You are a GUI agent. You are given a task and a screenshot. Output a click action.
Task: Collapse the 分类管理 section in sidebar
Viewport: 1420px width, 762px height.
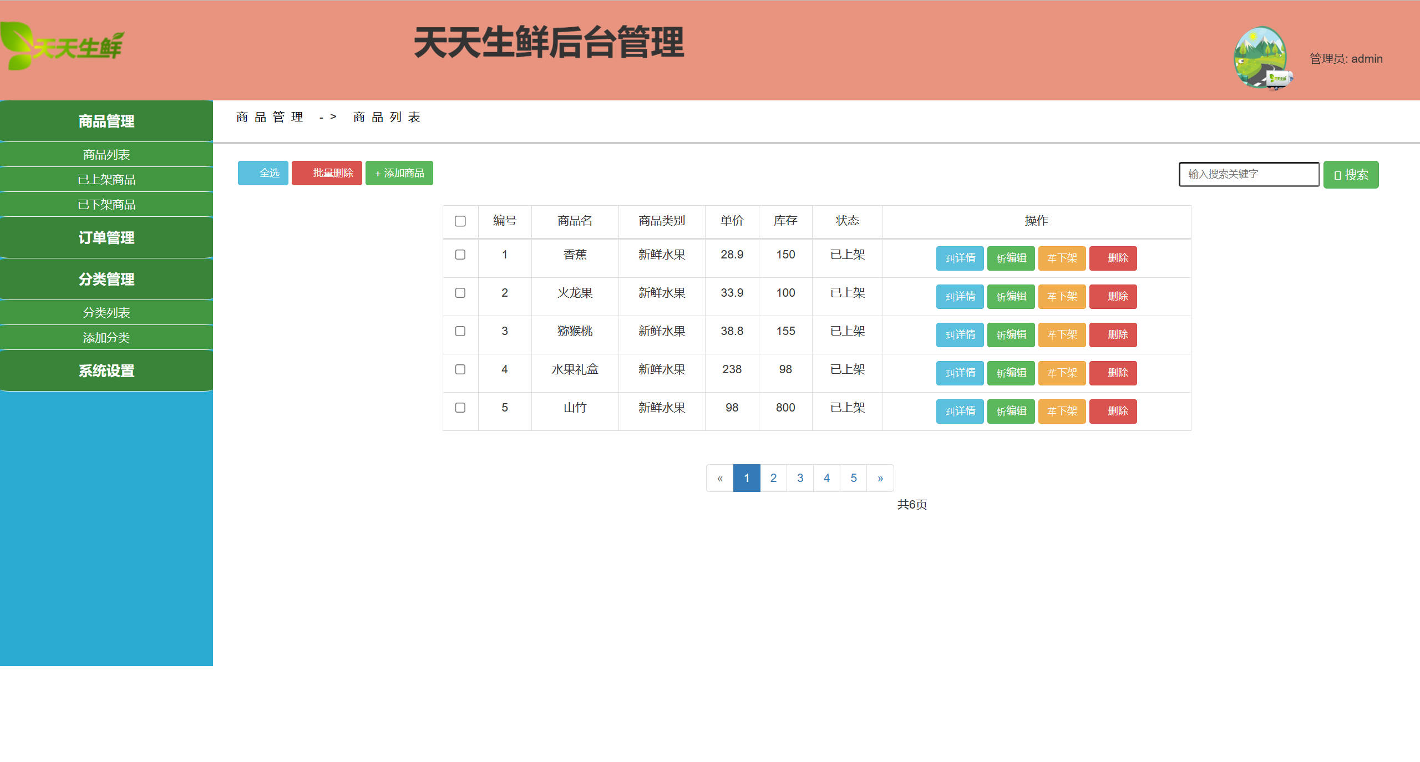pos(106,280)
